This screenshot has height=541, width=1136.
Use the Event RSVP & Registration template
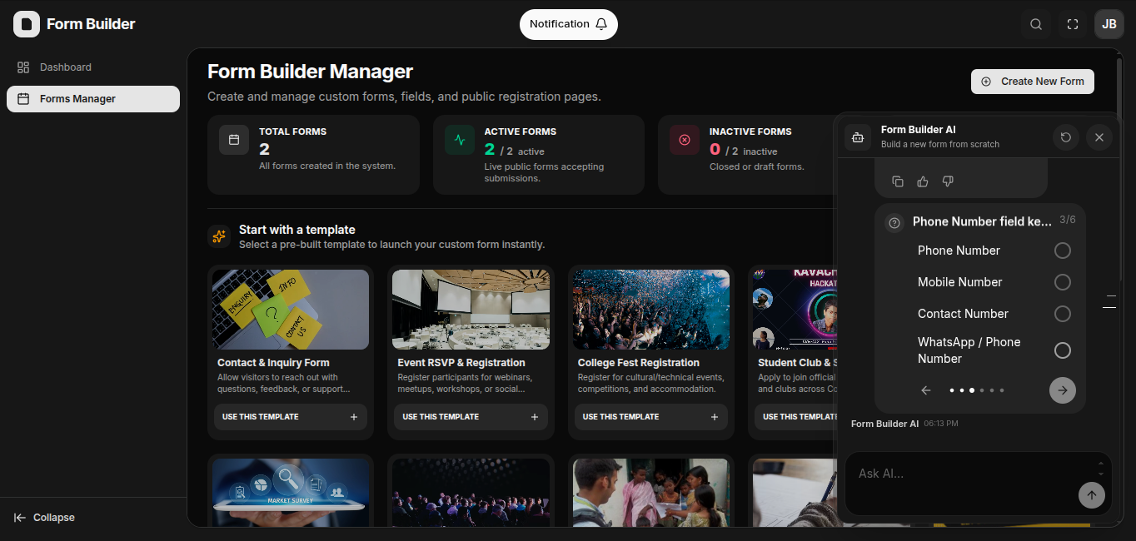pos(471,417)
